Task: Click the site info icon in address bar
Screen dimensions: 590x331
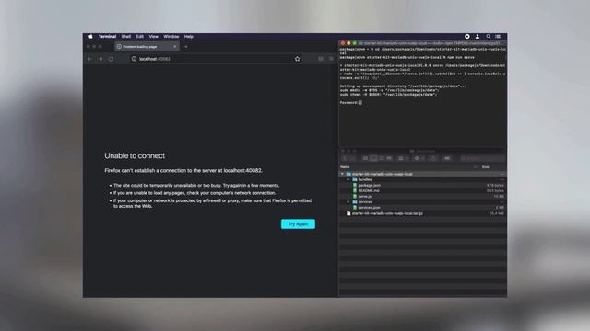Action: pyautogui.click(x=134, y=59)
